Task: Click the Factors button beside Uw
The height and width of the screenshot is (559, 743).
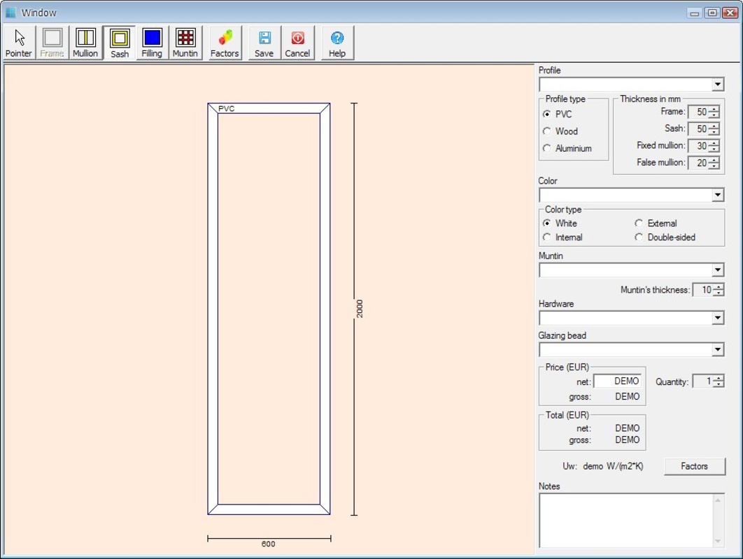Action: tap(694, 466)
